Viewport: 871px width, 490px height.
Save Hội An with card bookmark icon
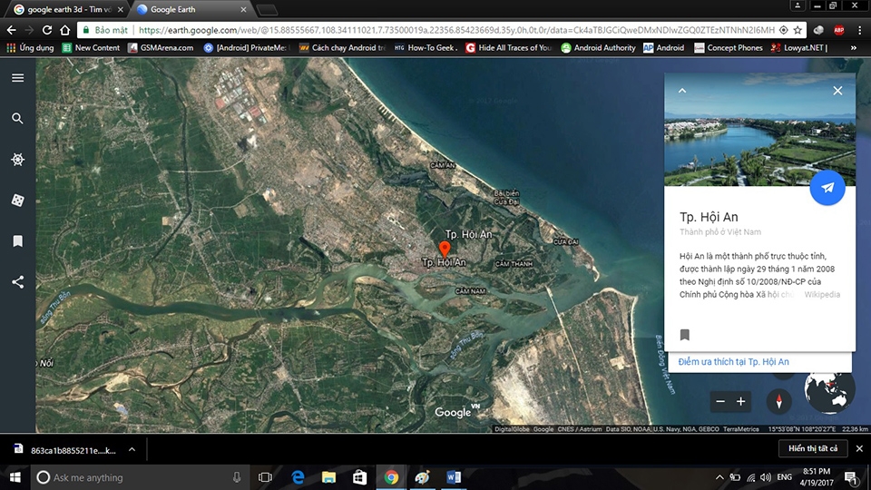[x=685, y=335]
